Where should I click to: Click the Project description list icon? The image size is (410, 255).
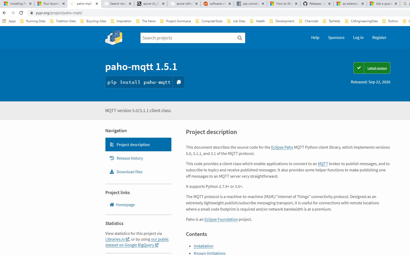[x=112, y=144]
